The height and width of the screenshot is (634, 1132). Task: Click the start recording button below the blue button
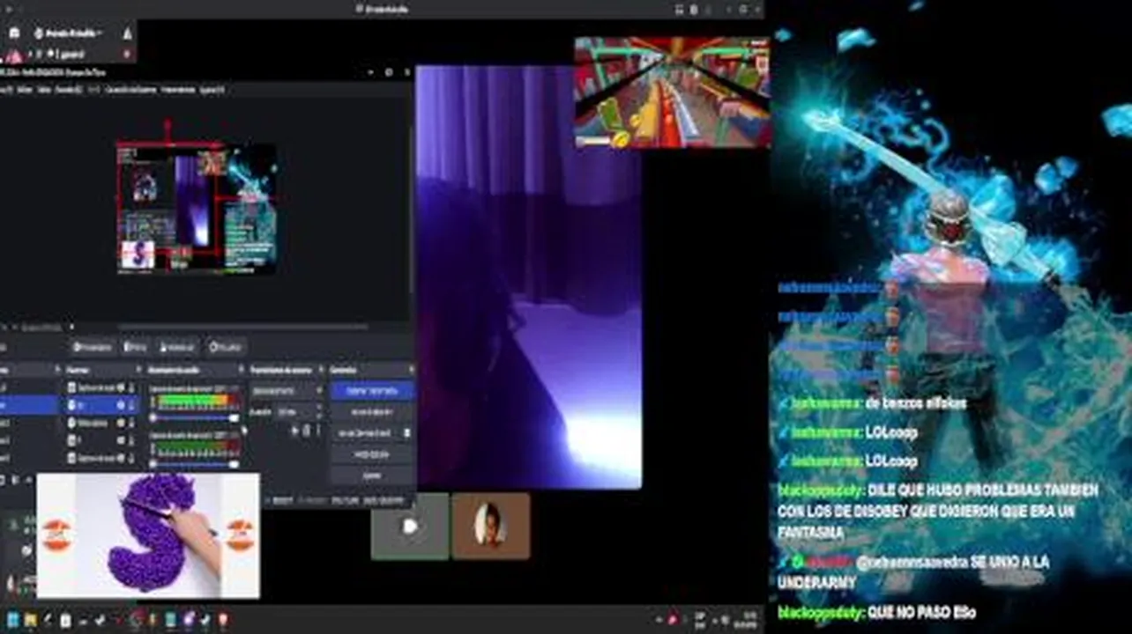tap(371, 412)
